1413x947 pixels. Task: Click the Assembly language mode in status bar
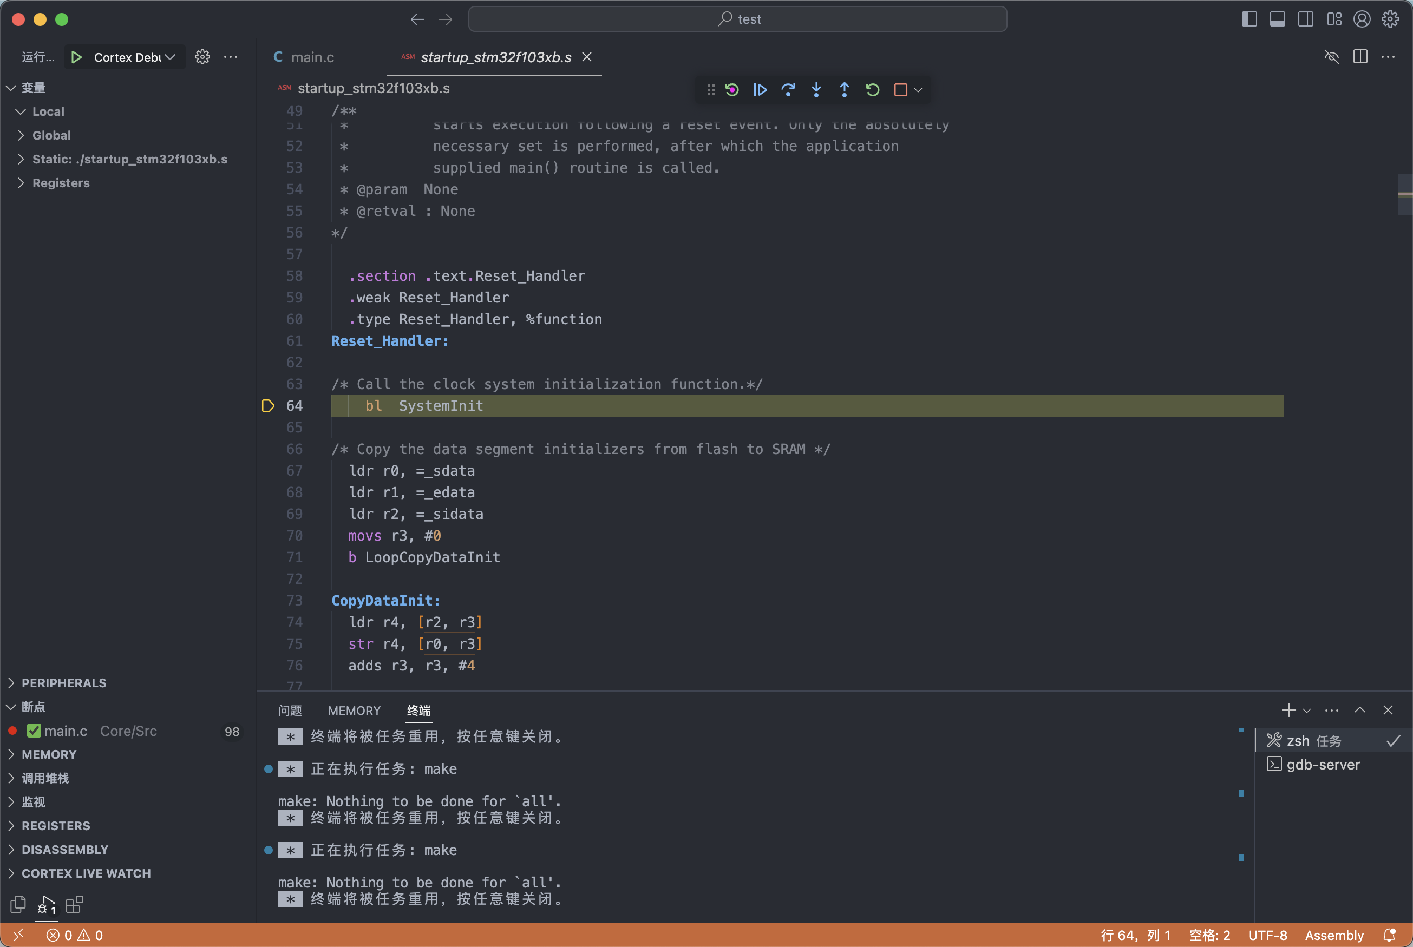[x=1334, y=935]
